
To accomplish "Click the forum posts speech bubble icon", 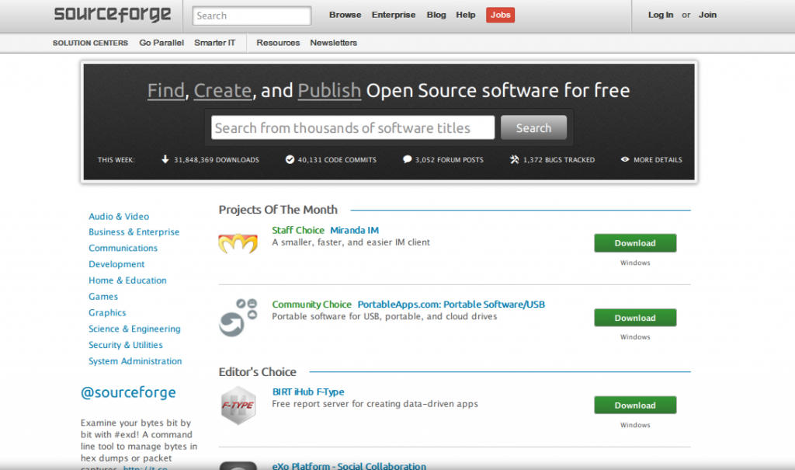I will 407,159.
